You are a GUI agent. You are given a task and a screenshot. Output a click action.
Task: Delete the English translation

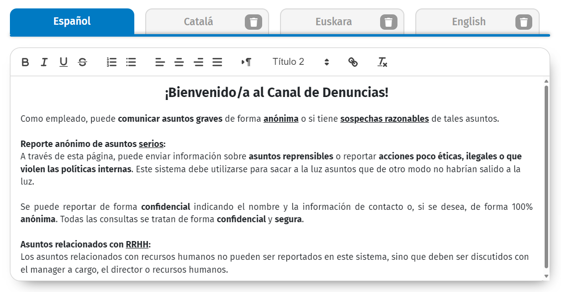click(523, 21)
